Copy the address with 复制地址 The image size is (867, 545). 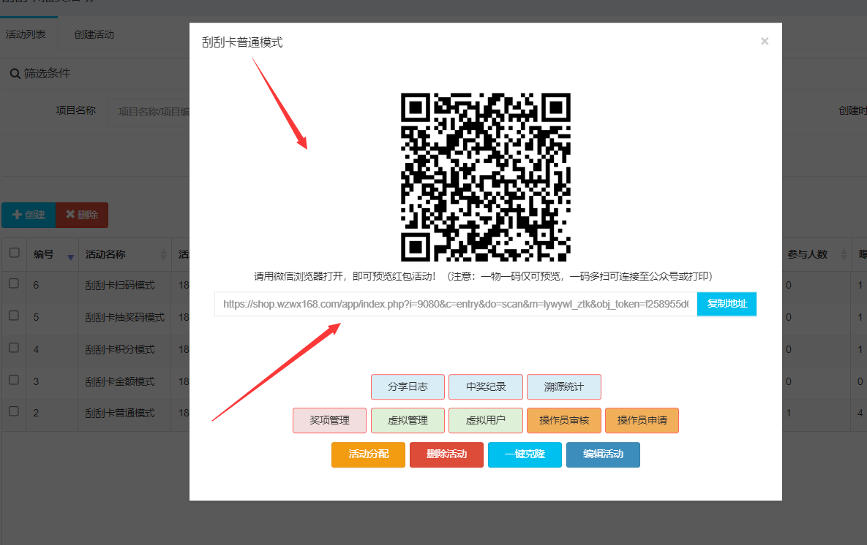727,304
